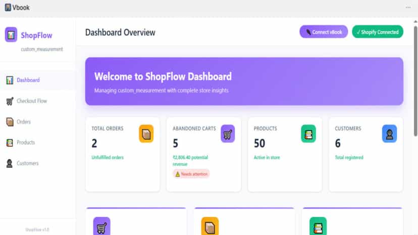The height and width of the screenshot is (235, 418).
Task: Click the blue person icon in Customers card
Action: coord(389,134)
